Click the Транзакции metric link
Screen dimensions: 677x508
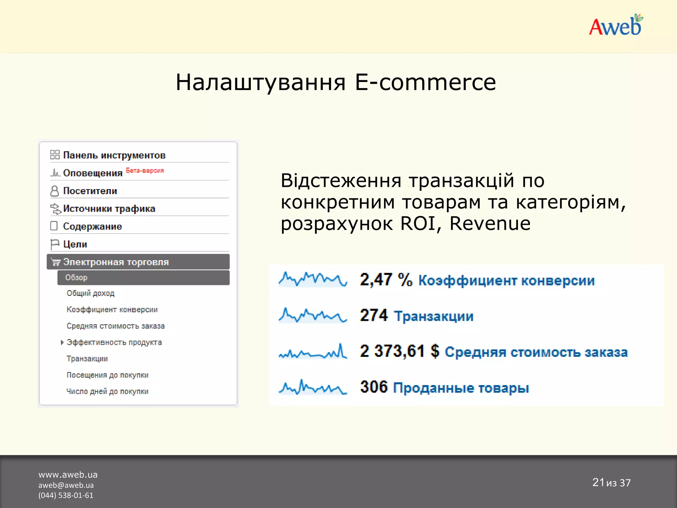tap(434, 316)
